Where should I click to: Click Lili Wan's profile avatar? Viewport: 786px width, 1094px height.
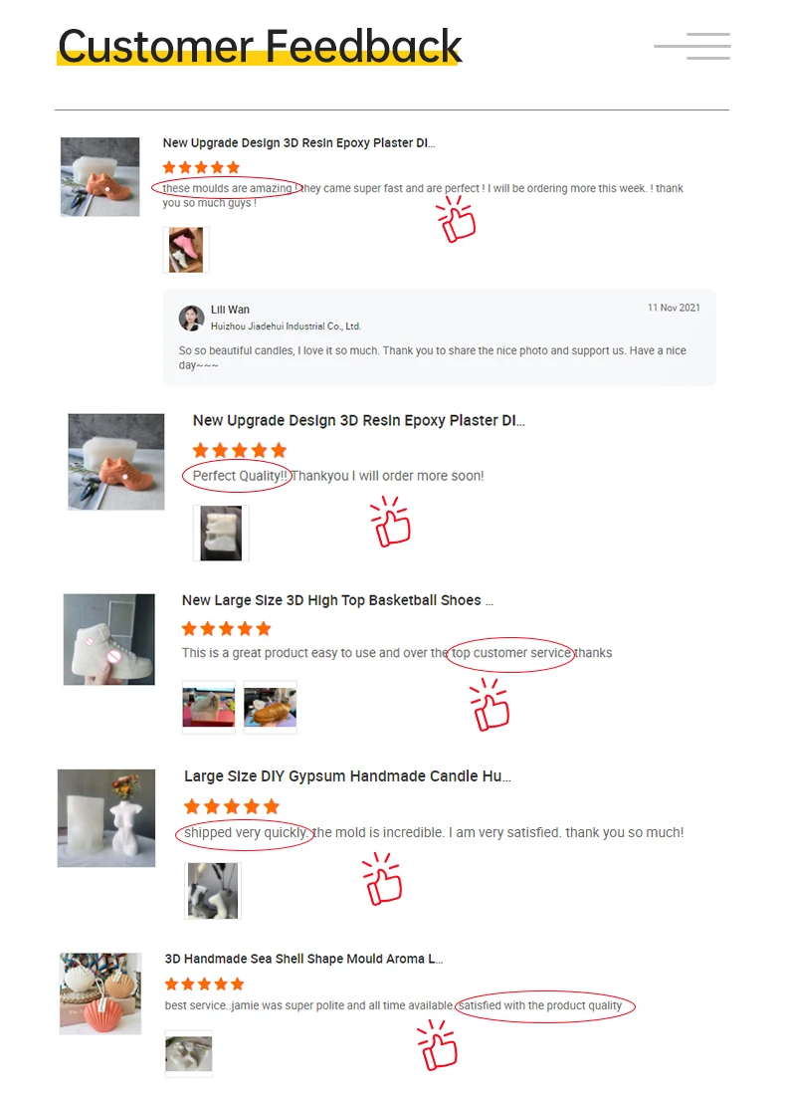[x=192, y=319]
